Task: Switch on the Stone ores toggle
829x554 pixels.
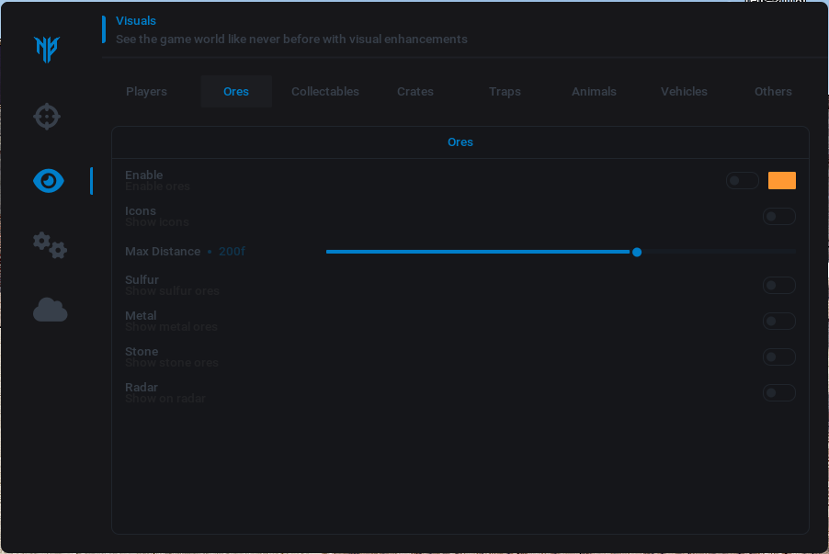Action: (778, 357)
